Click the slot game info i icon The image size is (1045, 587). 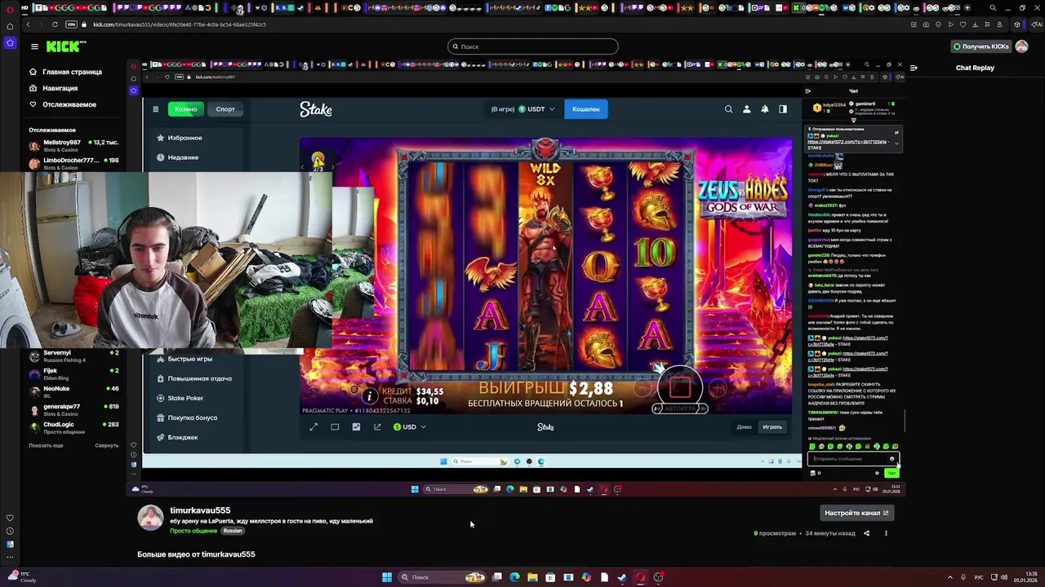[369, 396]
